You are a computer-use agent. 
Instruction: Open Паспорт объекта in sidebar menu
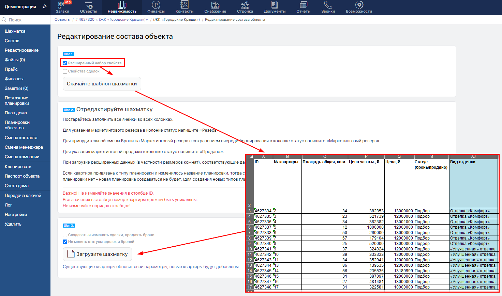click(22, 176)
